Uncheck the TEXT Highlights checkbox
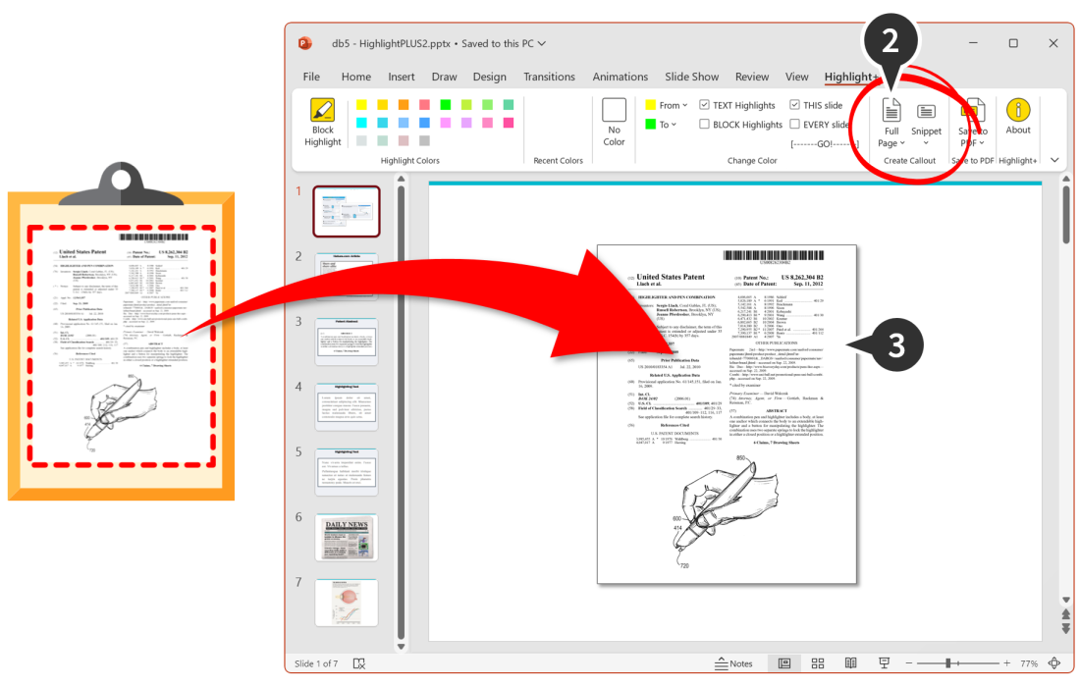Screen dimensions: 1080x687 pyautogui.click(x=705, y=105)
